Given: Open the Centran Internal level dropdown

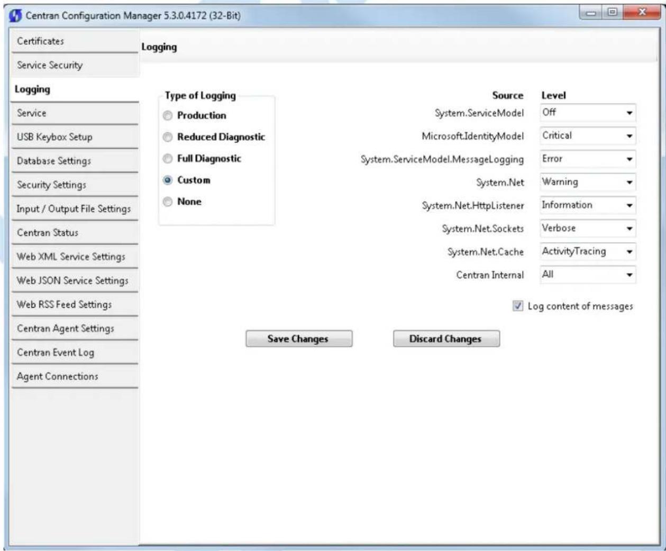Looking at the screenshot, I should [588, 275].
